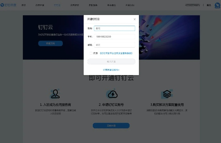Select the 钉钉云 navigation tab
This screenshot has width=221, height=143.
(x=57, y=6)
